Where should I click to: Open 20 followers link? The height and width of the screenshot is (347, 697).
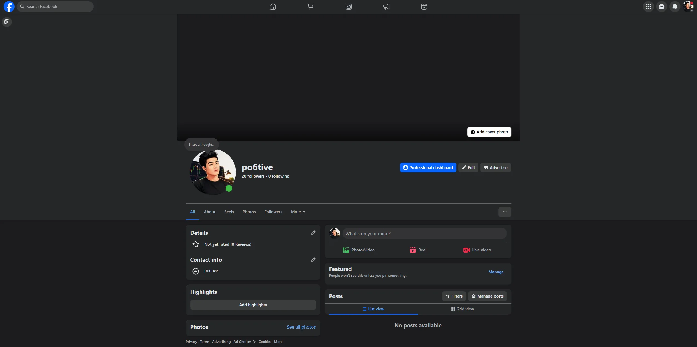tap(253, 176)
